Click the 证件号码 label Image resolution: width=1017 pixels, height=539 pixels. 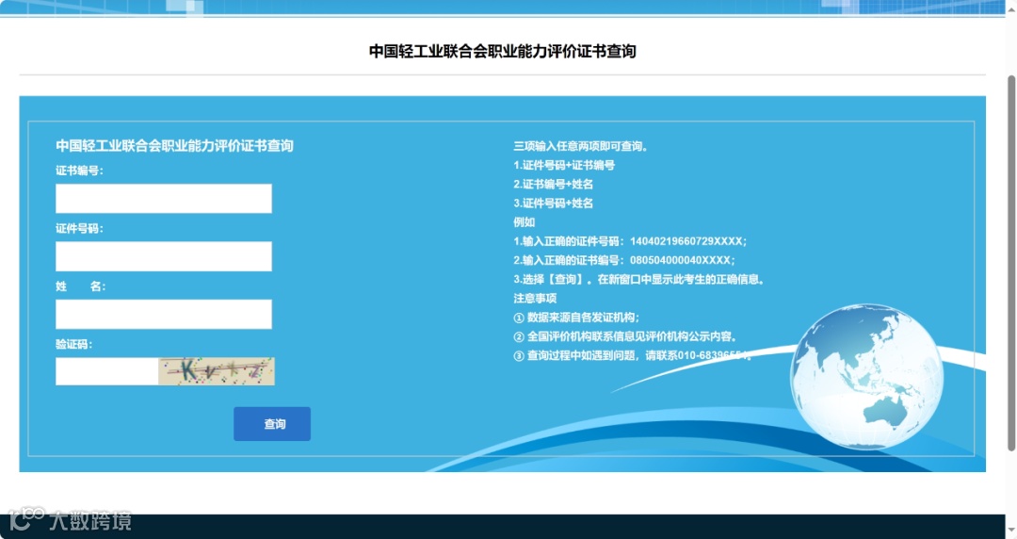coord(79,229)
